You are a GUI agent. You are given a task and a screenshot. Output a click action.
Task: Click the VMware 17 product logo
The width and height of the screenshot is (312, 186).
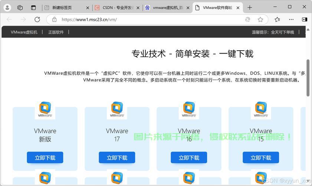pos(117,110)
